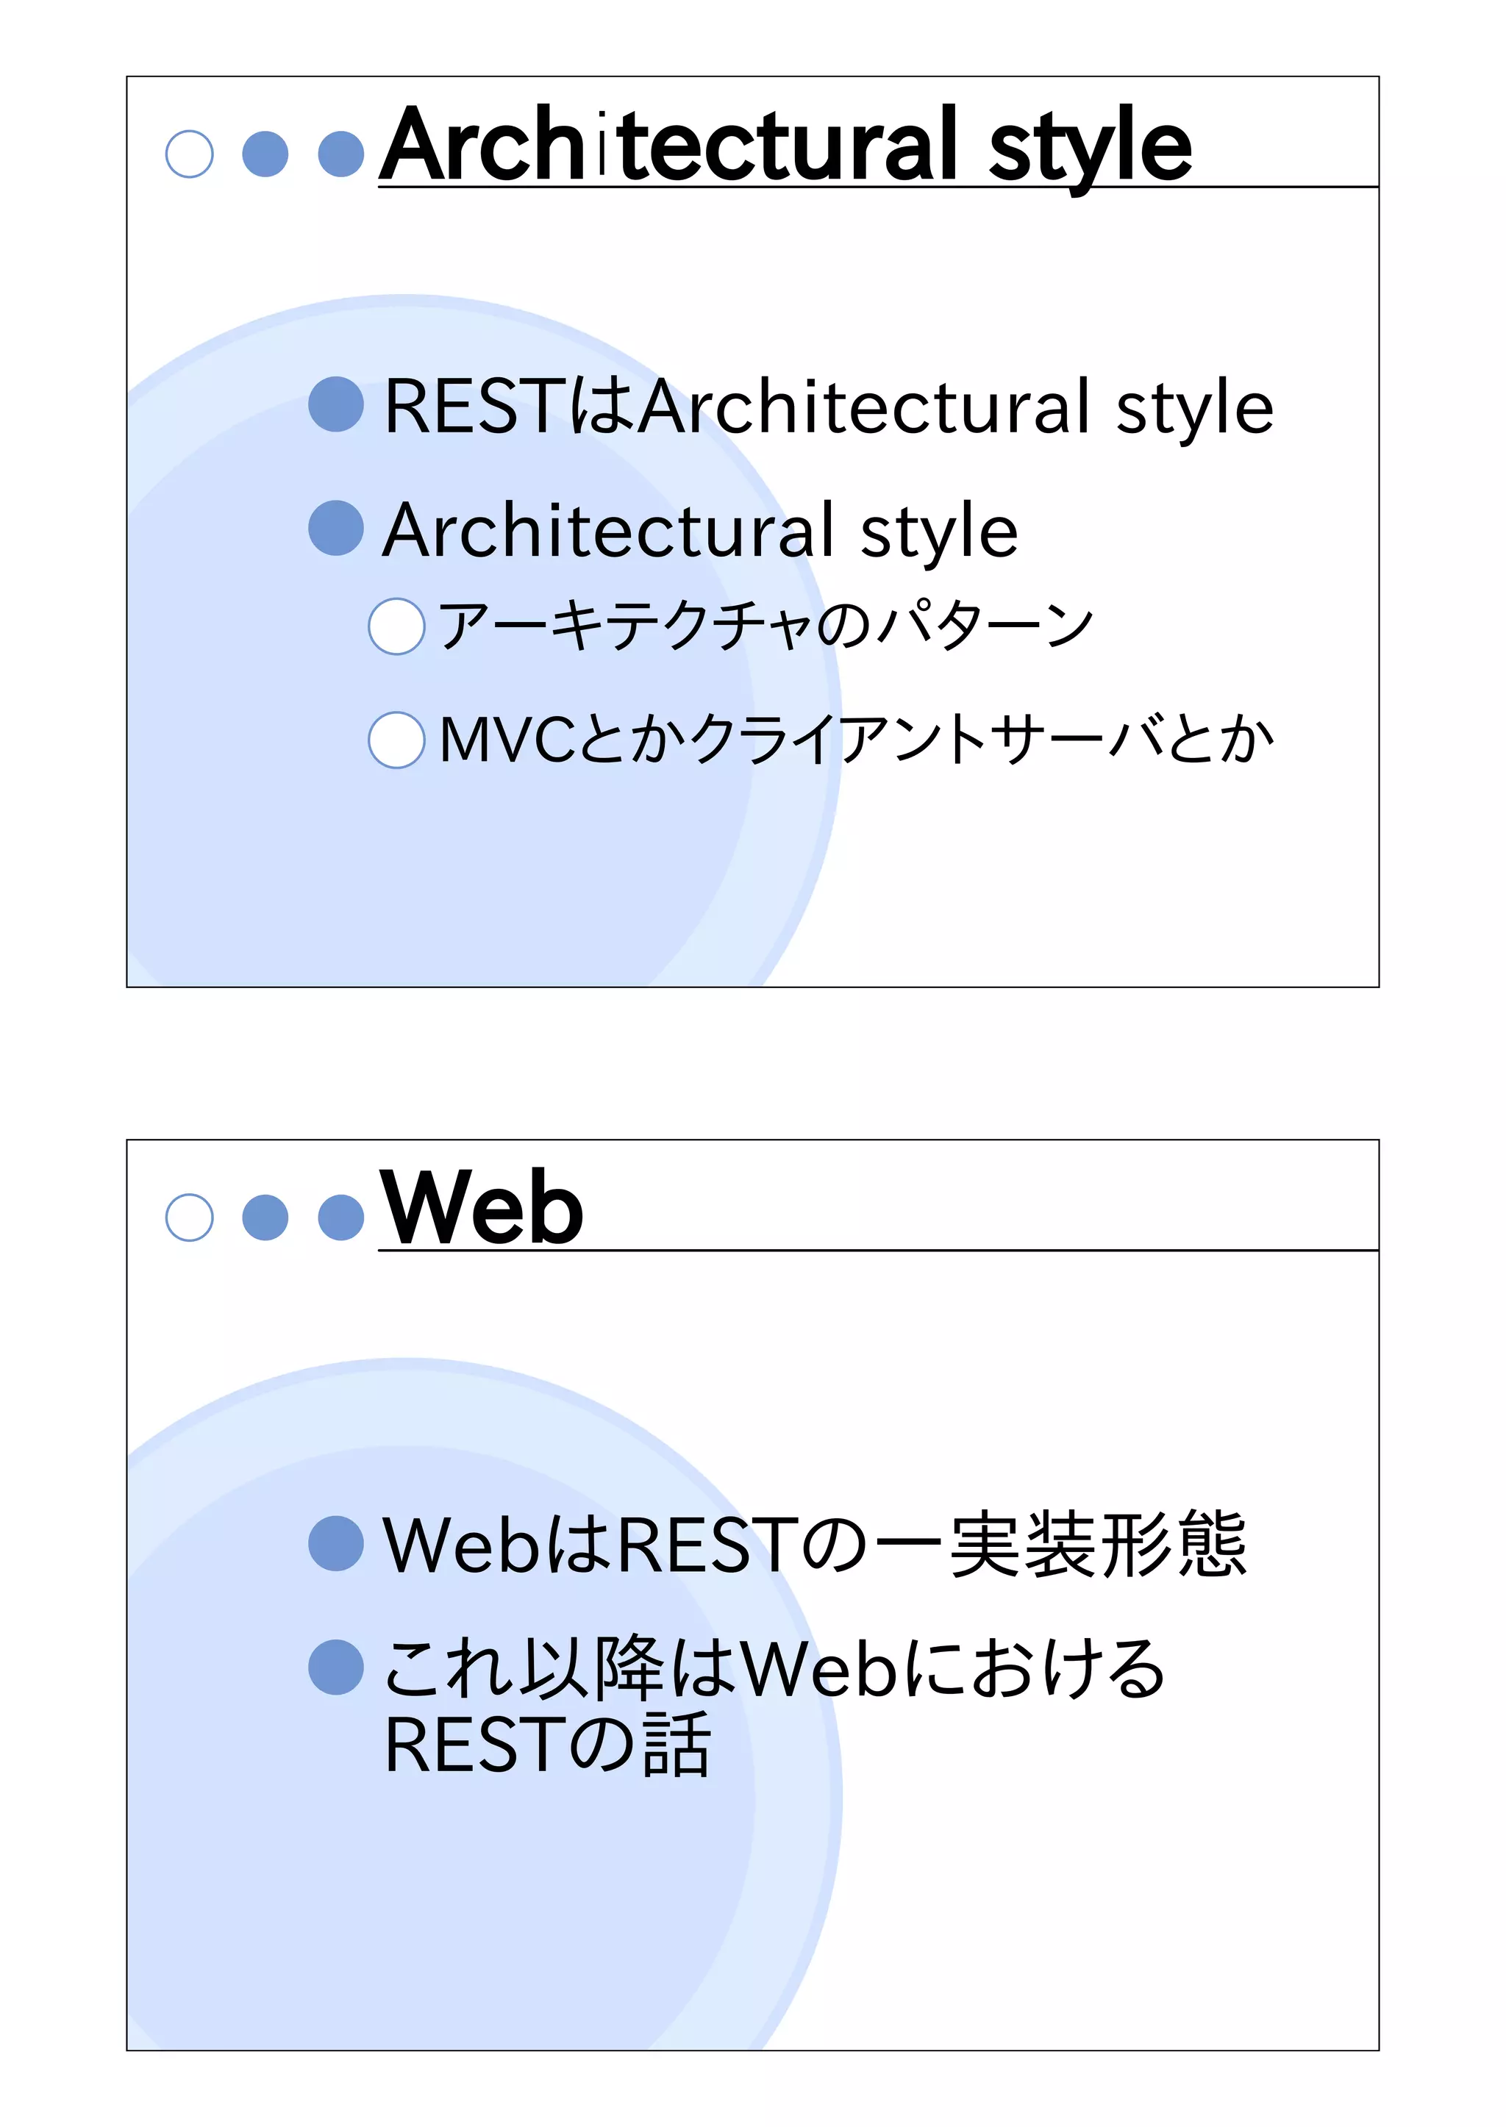1506x2127 pixels.
Task: Click the filled bullet before 'WebはRESTの一実装形態'
Action: pos(336,1542)
